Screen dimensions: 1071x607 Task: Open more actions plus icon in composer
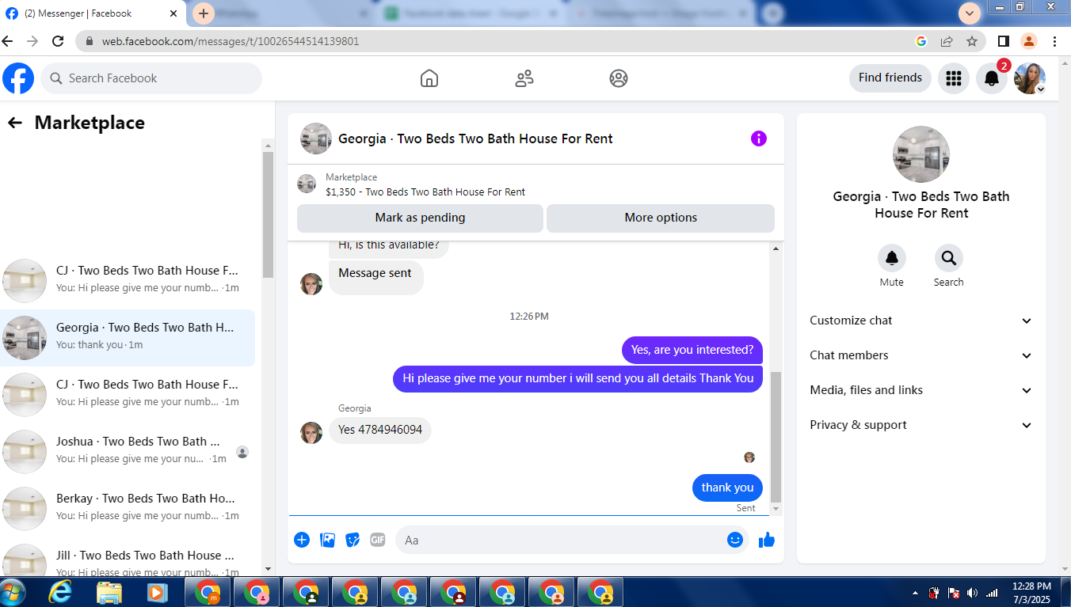coord(302,540)
